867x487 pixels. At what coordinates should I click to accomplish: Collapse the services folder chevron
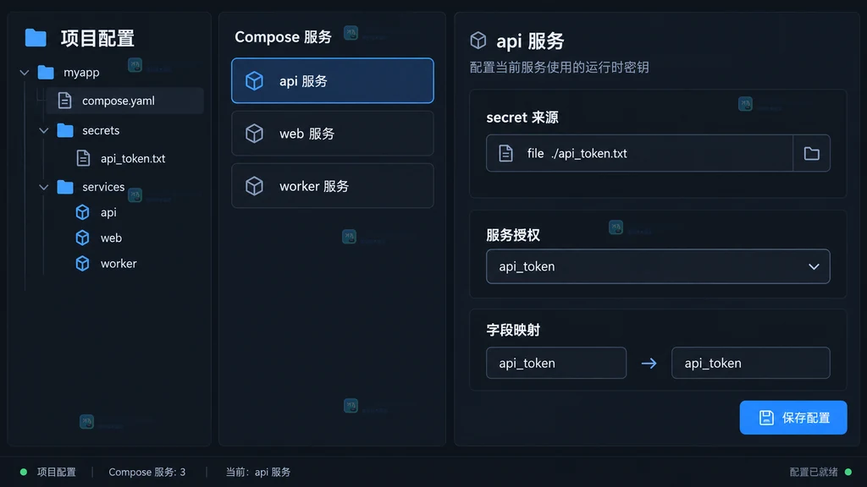pos(44,187)
